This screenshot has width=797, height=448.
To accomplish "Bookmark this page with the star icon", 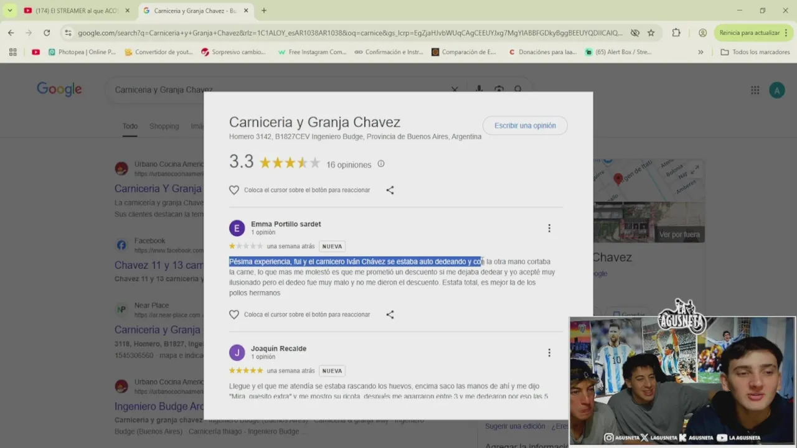I will coord(651,33).
